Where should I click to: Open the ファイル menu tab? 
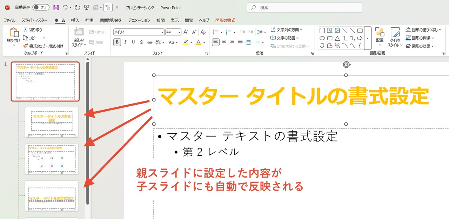click(9, 20)
